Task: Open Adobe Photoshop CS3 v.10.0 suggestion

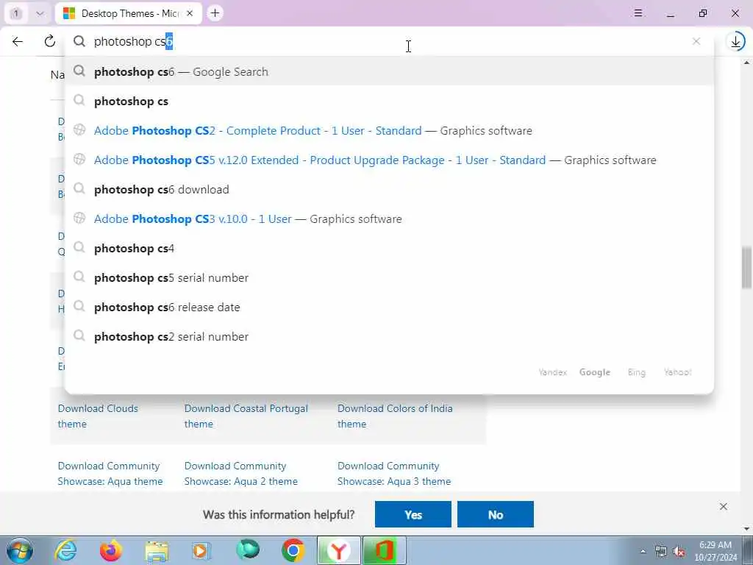Action: 389,218
